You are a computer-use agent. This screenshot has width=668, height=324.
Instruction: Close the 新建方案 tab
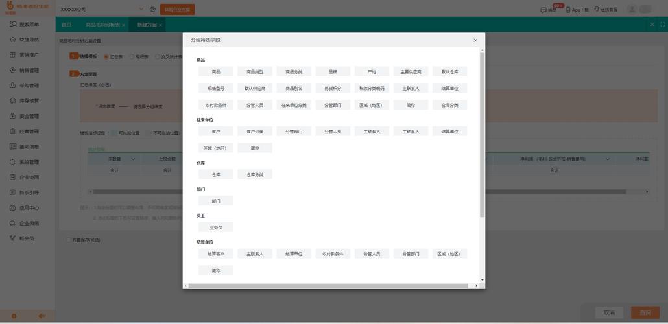(161, 25)
